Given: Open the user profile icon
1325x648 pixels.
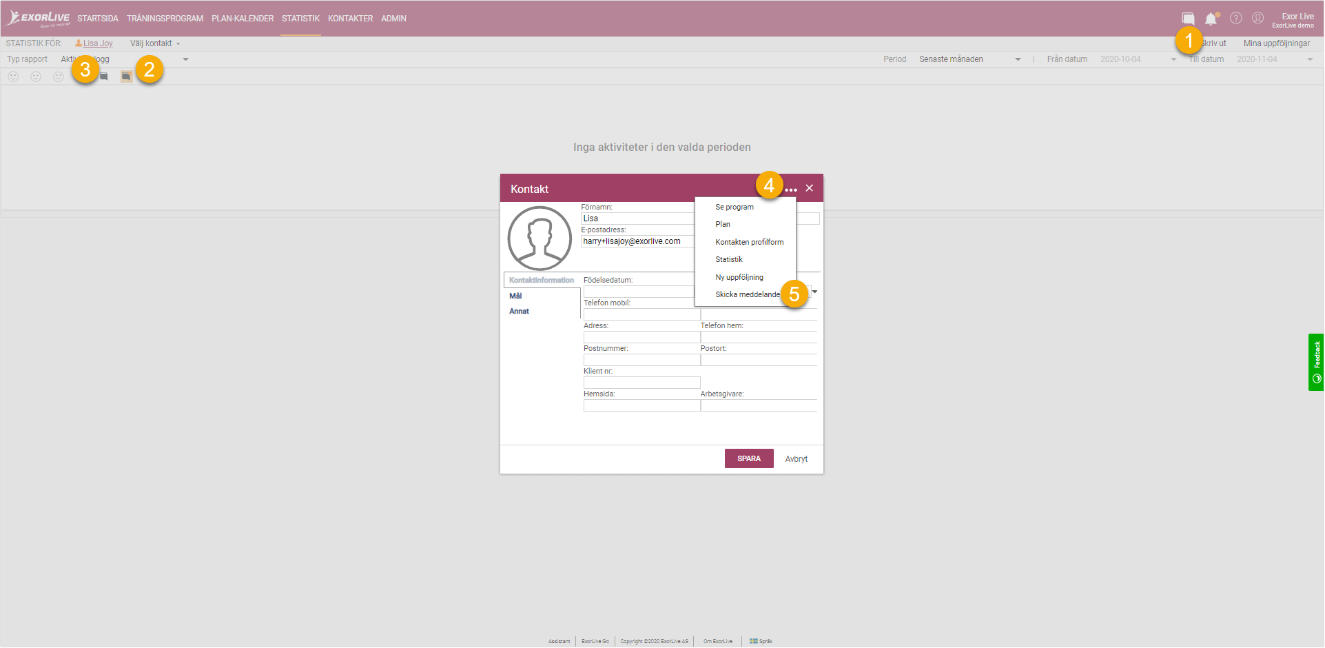Looking at the screenshot, I should click(x=1257, y=19).
